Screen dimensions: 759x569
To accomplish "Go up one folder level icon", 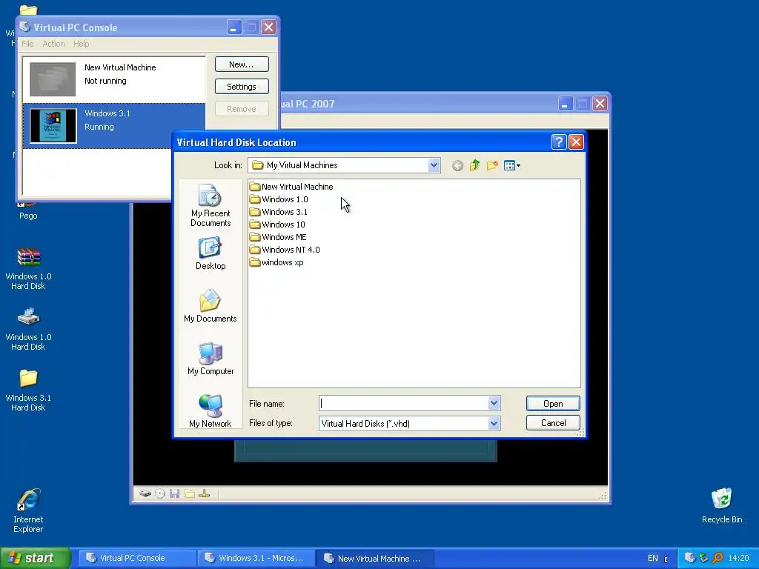I will coord(474,165).
